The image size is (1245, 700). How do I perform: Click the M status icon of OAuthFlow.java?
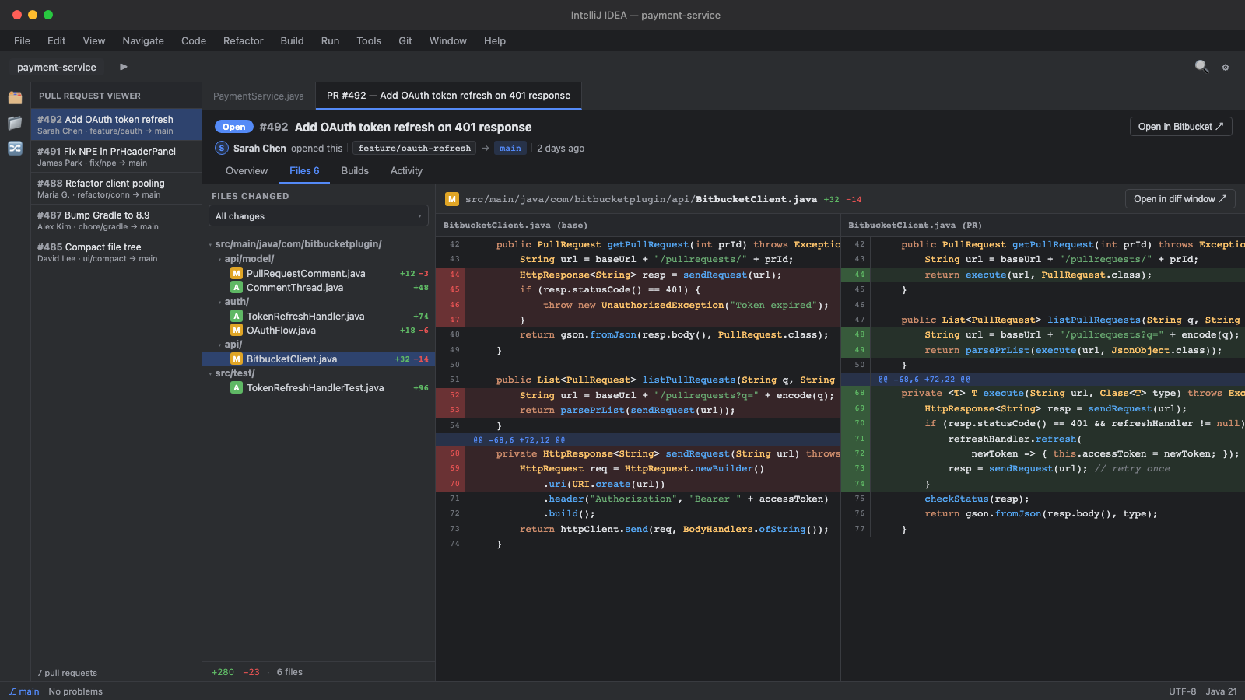[x=237, y=330]
